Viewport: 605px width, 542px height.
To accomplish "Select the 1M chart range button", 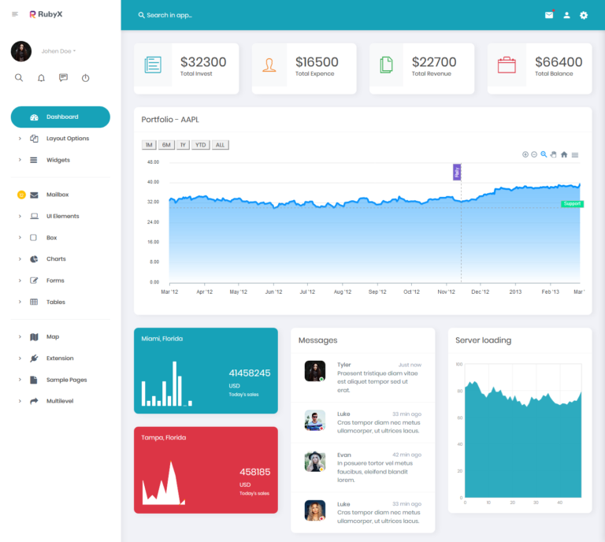I will pyautogui.click(x=149, y=145).
